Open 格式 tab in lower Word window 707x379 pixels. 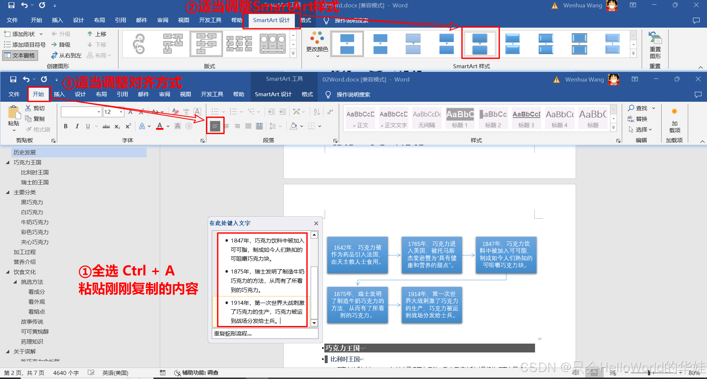coord(307,94)
